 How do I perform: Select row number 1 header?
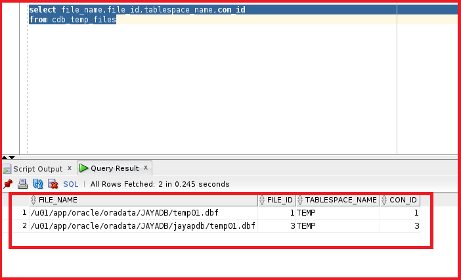[20, 213]
